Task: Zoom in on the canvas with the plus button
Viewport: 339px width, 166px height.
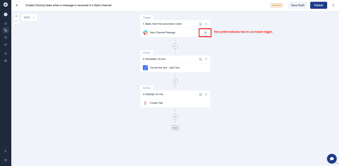Action: coord(16,16)
